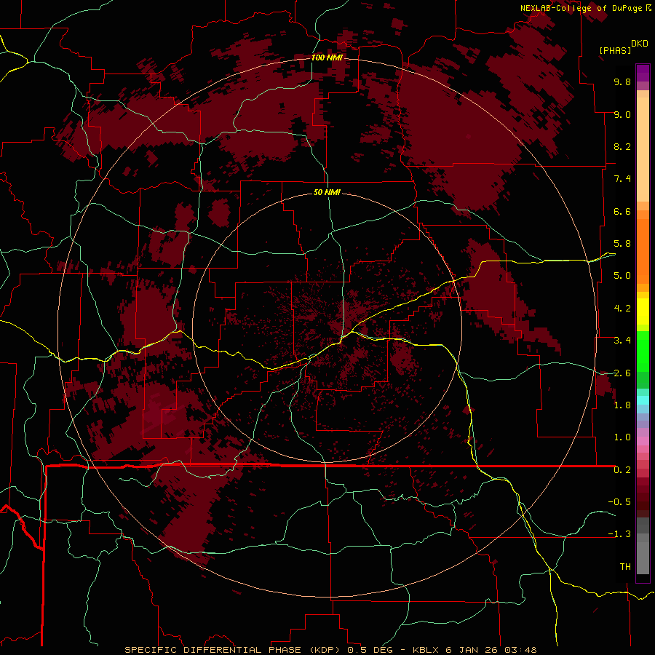
Task: Click the 3.4 legend value
Action: point(622,341)
